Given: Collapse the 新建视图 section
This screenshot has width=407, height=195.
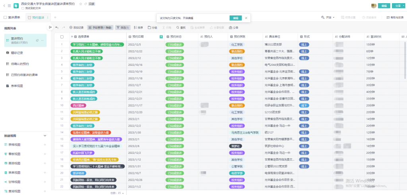Looking at the screenshot, I should coord(45,136).
